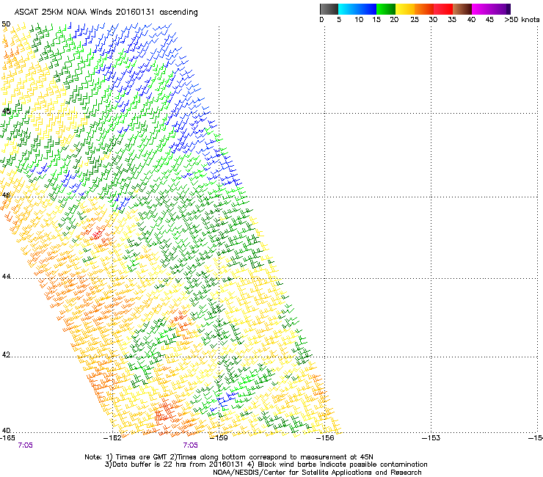Click the '-153' longitude axis label
The image size is (543, 477).
pos(431,438)
